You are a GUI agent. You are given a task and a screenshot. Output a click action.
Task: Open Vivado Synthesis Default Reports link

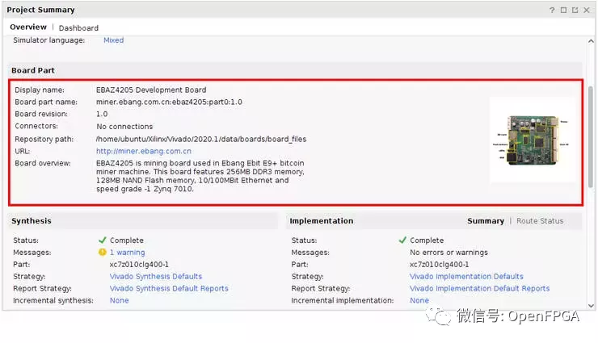[169, 289]
